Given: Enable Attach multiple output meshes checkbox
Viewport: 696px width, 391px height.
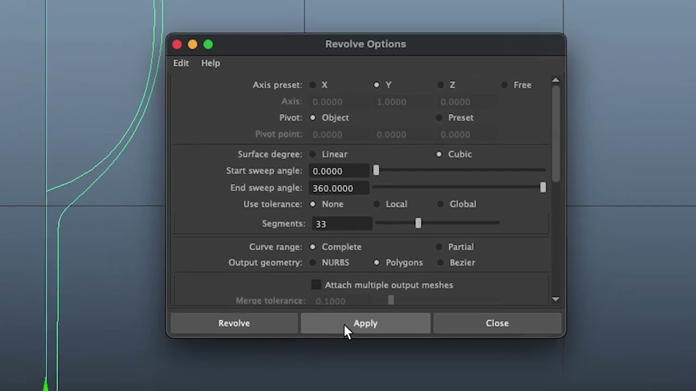Looking at the screenshot, I should pos(316,285).
